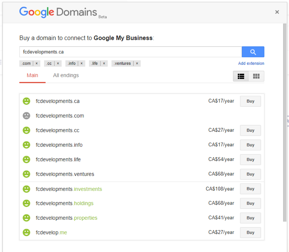Buy fcdevelopments.ca for CA$17/year

[x=250, y=101]
